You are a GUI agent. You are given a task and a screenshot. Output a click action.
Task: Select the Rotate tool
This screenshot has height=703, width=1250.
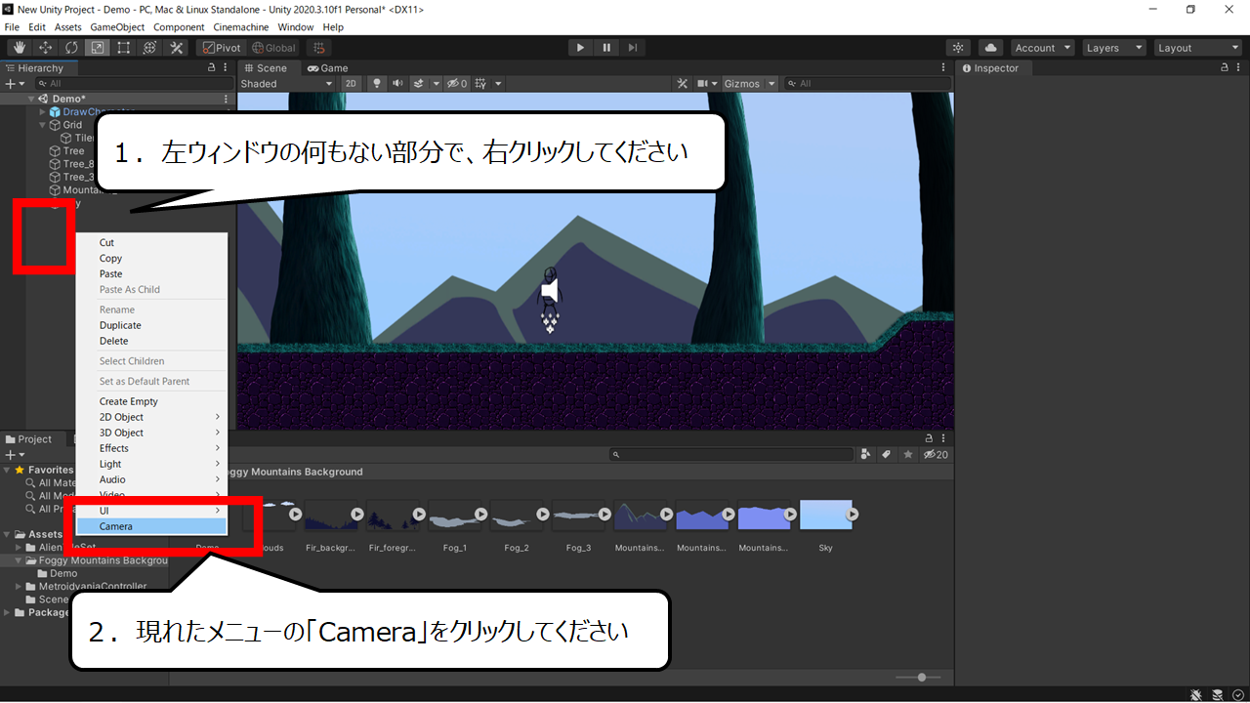click(x=71, y=48)
